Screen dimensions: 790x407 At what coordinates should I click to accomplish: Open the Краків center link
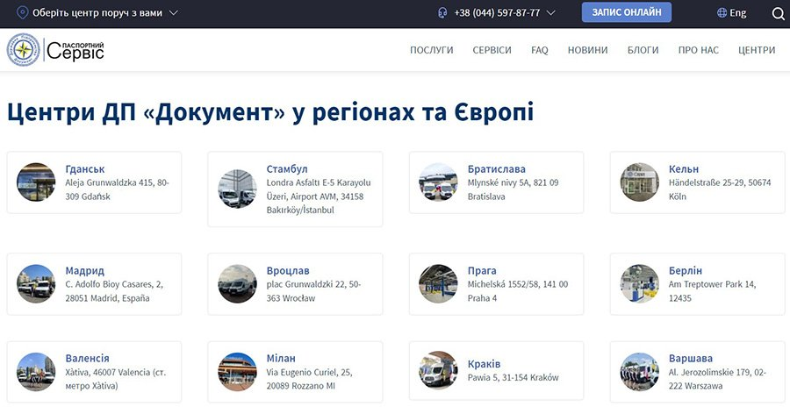(484, 364)
